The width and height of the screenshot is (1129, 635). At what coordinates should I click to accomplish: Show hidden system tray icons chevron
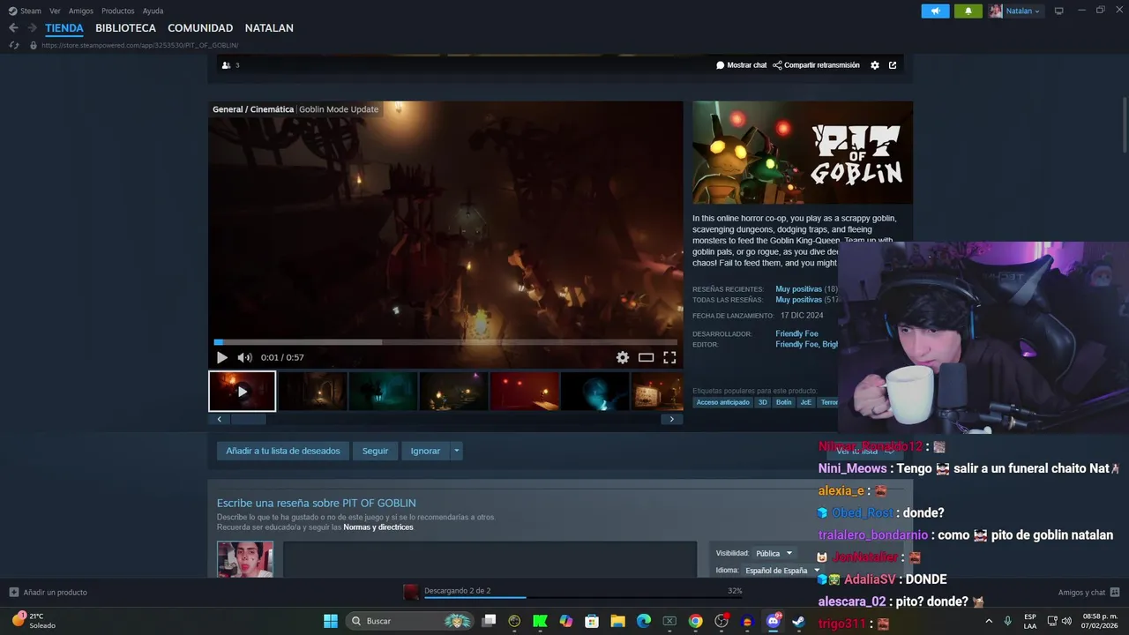click(989, 621)
